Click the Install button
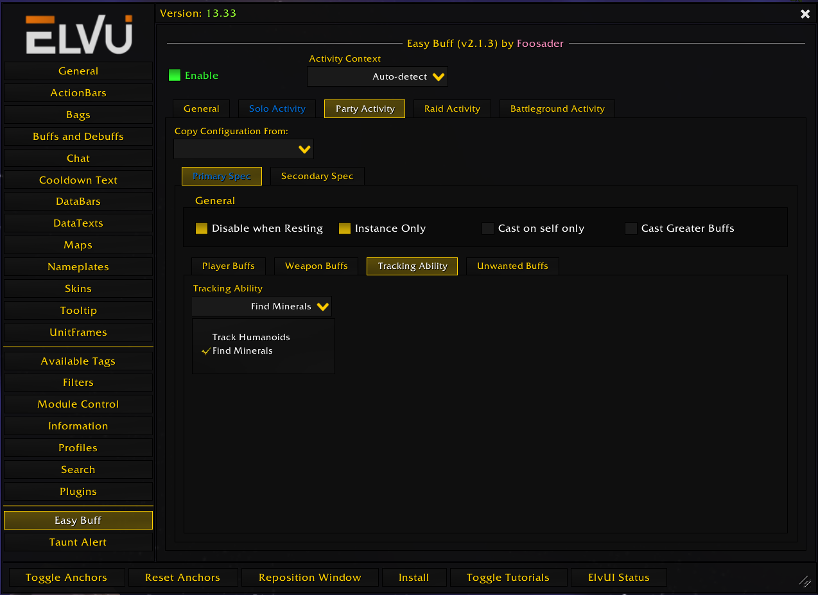 414,578
